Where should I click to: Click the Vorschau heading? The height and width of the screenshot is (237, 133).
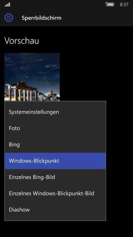22,41
